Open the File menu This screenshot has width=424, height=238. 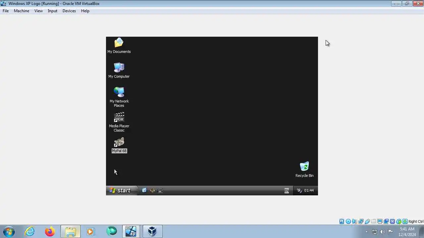click(6, 11)
